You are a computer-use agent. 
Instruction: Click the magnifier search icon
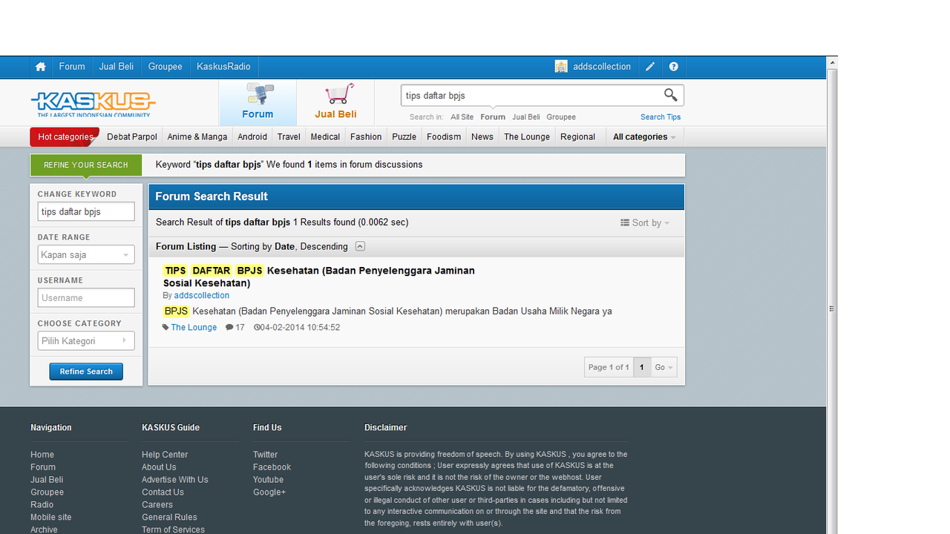671,95
